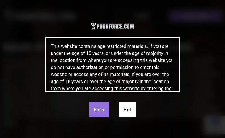Click the word "Exit" on the white button
The height and width of the screenshot is (138, 225).
pyautogui.click(x=127, y=110)
